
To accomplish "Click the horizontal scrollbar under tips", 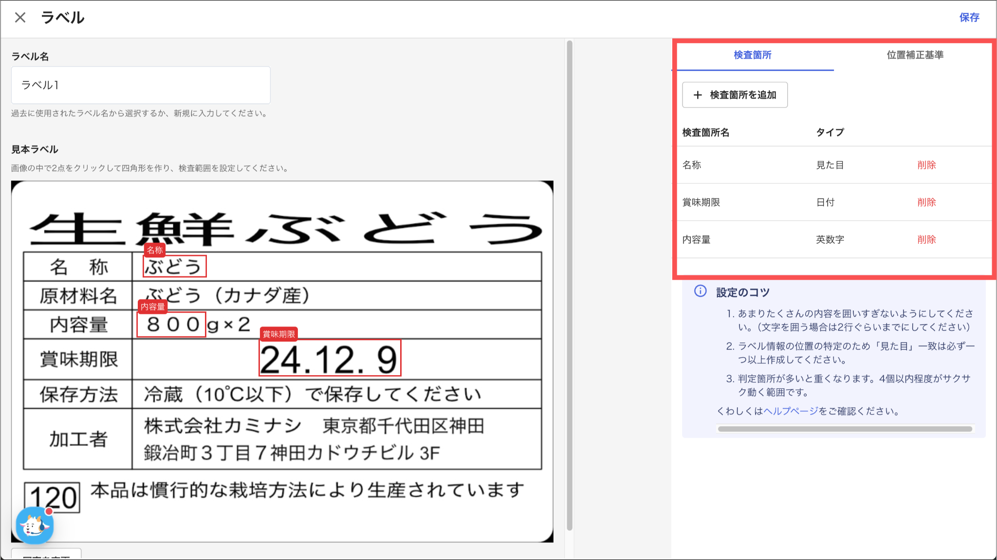I will pos(845,429).
